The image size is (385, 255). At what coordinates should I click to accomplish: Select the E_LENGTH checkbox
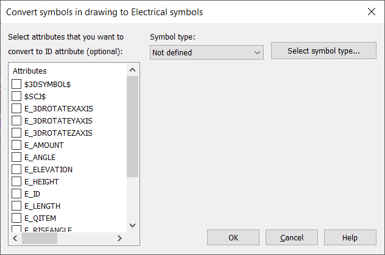pos(16,206)
